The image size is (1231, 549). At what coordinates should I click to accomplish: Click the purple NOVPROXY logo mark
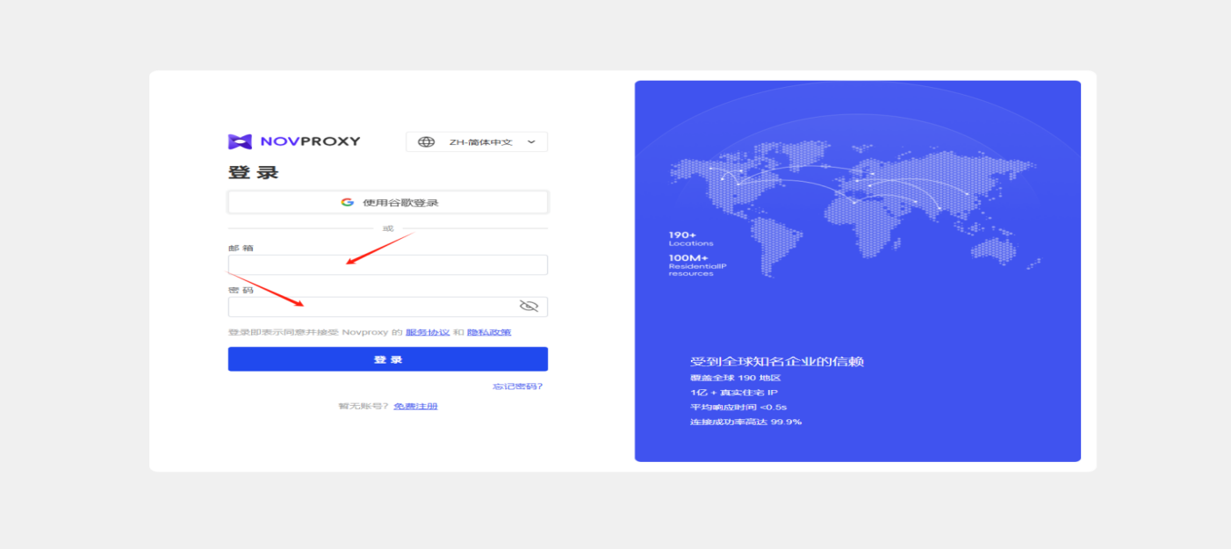[238, 141]
